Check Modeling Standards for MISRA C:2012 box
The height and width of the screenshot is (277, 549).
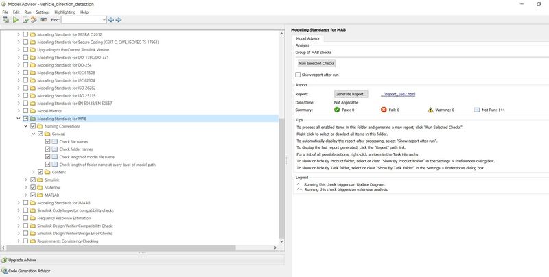click(25, 34)
